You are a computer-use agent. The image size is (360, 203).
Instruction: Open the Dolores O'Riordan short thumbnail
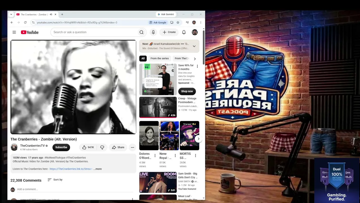(x=149, y=136)
